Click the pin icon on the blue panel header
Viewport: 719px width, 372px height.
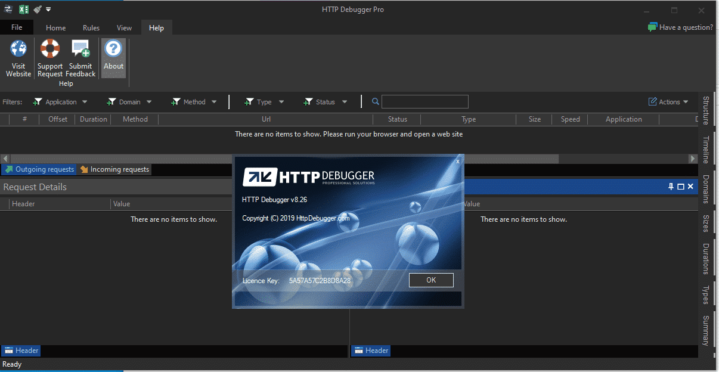tap(671, 187)
